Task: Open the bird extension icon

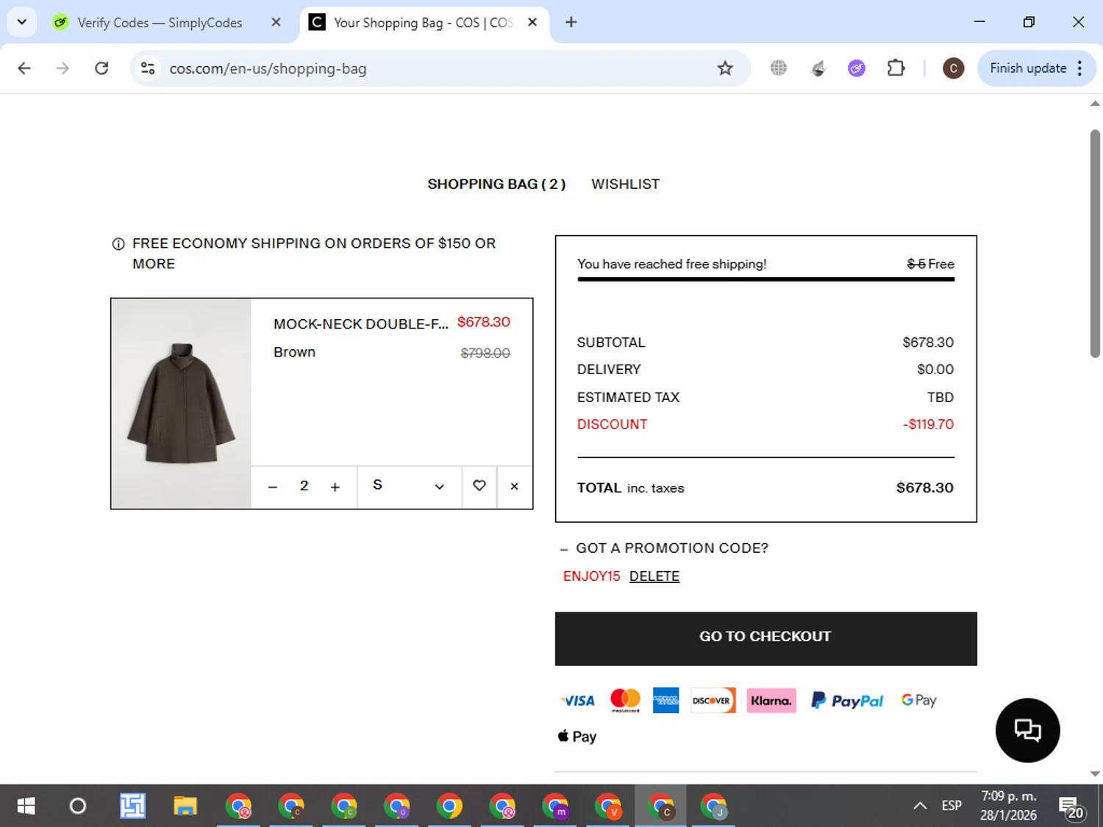Action: 818,68
